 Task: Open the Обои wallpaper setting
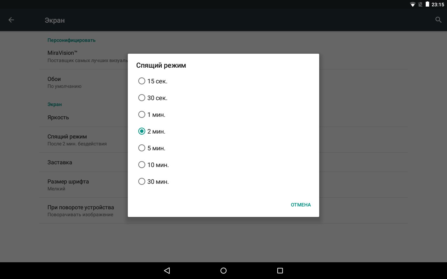(x=54, y=82)
